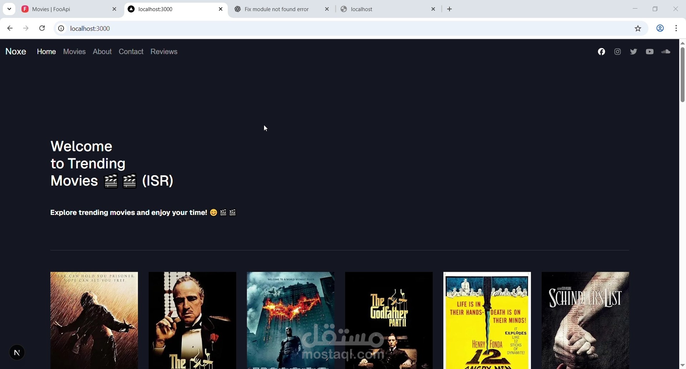Open The Dark Knight movie poster
686x369 pixels.
point(291,320)
